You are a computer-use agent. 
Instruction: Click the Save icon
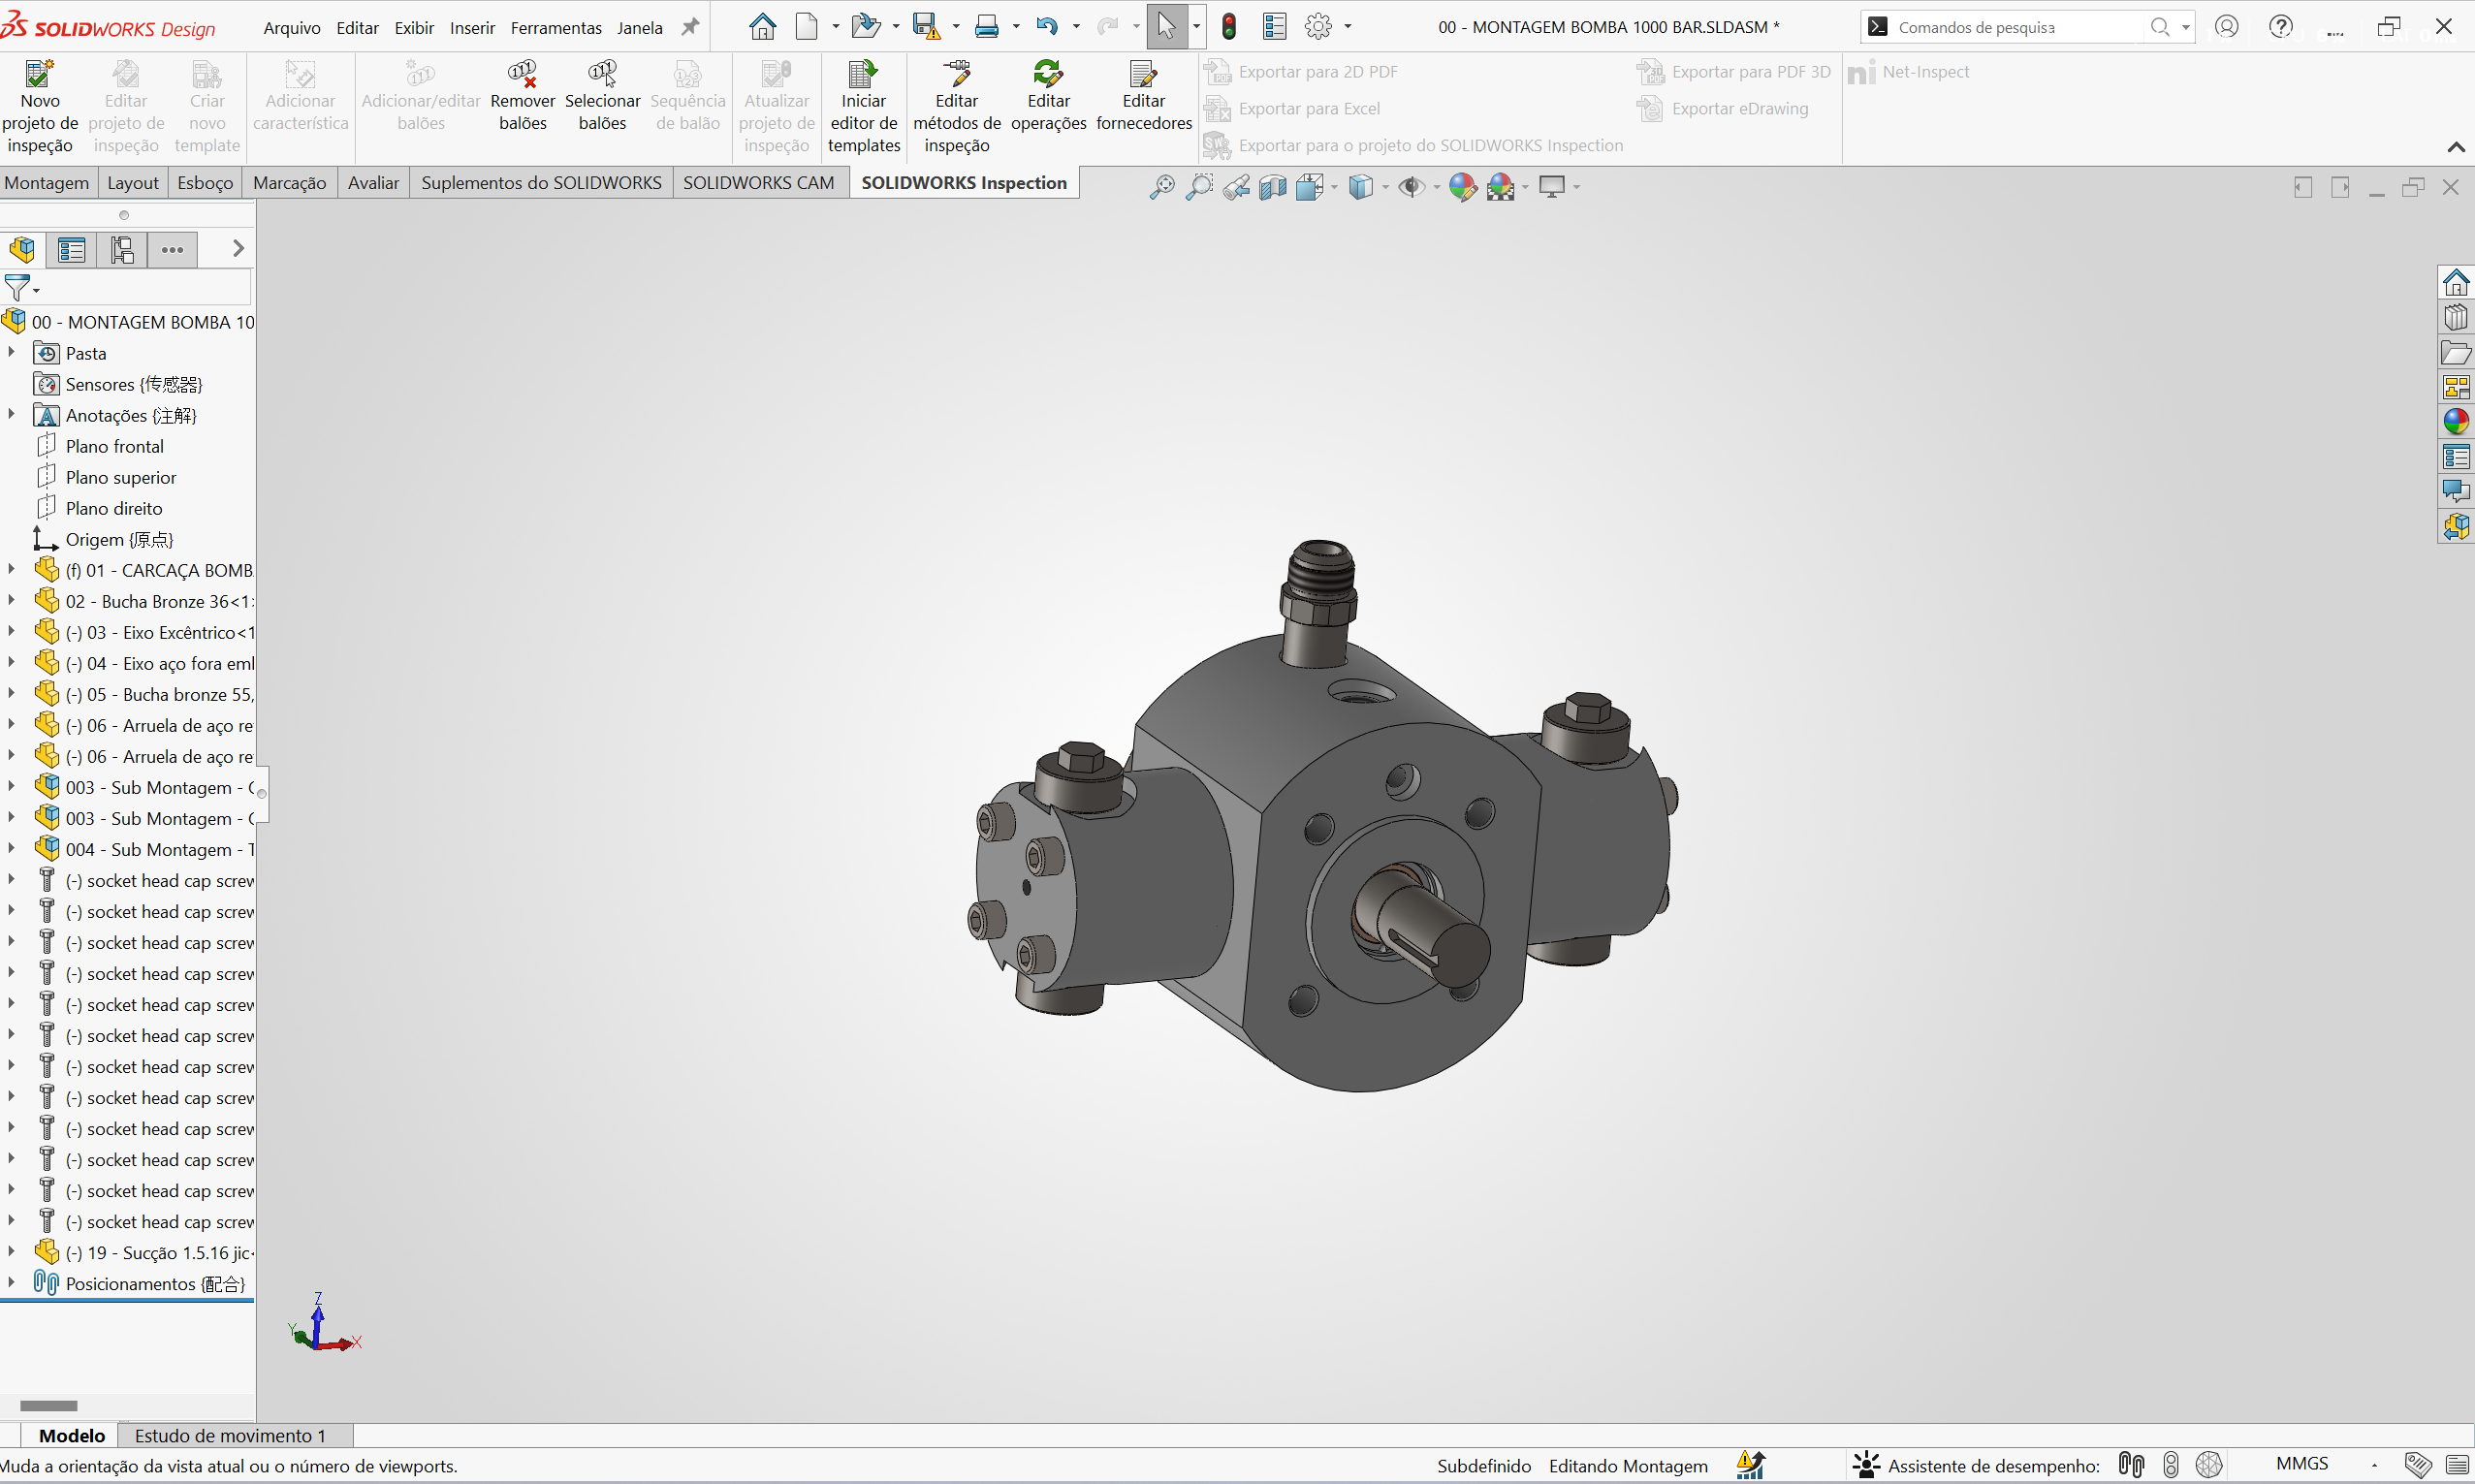(x=926, y=27)
